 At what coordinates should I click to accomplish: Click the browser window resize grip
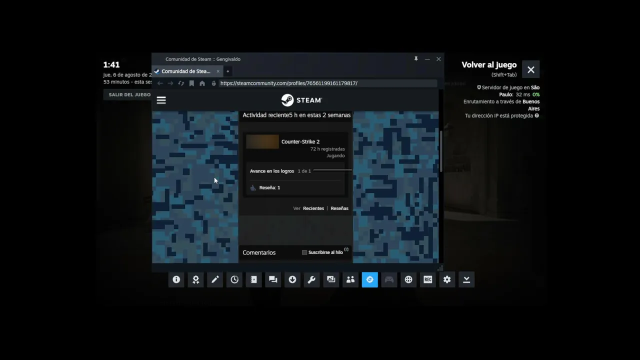tap(440, 268)
